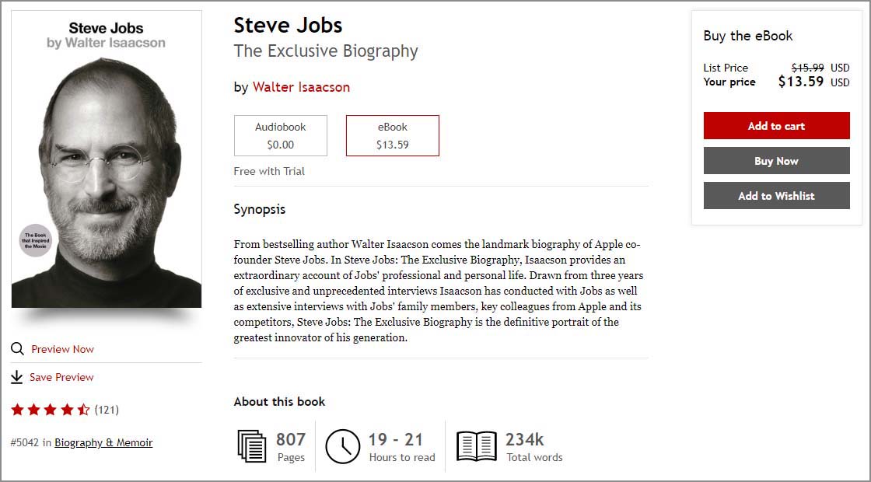Image resolution: width=871 pixels, height=482 pixels.
Task: Click the open book total words icon
Action: coord(476,446)
